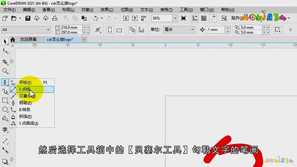Click the Export icon
Viewport: 297px width, 167px height.
coord(135,18)
